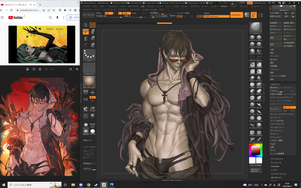Choose the SelectRect brush
301x188 pixels.
click(x=252, y=58)
